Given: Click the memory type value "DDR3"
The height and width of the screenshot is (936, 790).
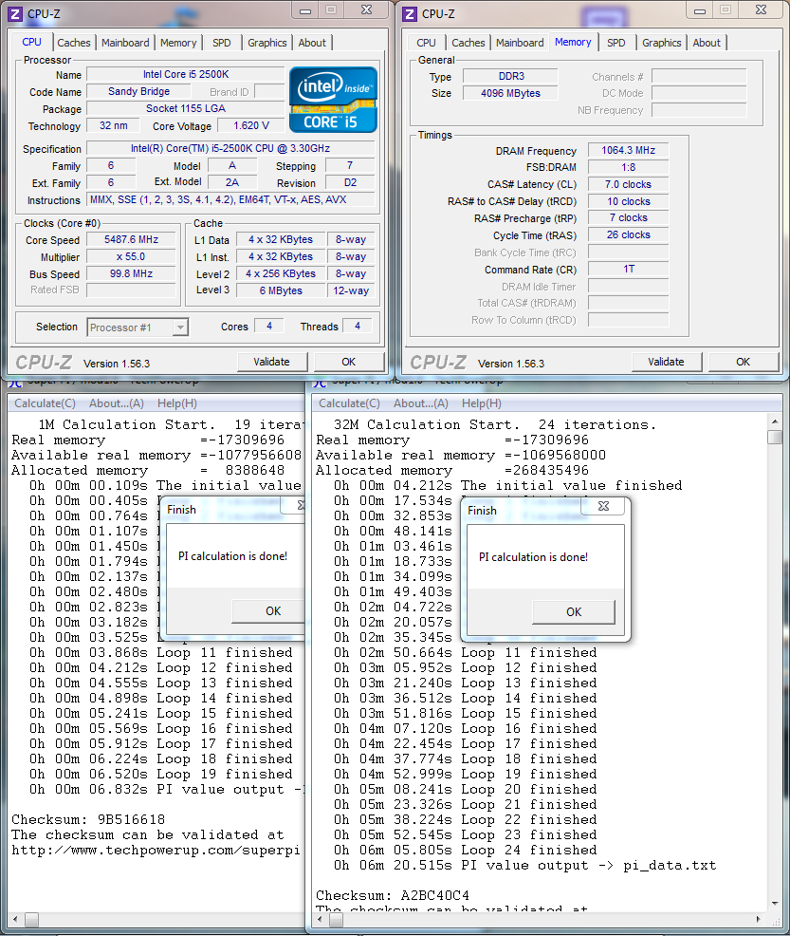Looking at the screenshot, I should coord(511,76).
